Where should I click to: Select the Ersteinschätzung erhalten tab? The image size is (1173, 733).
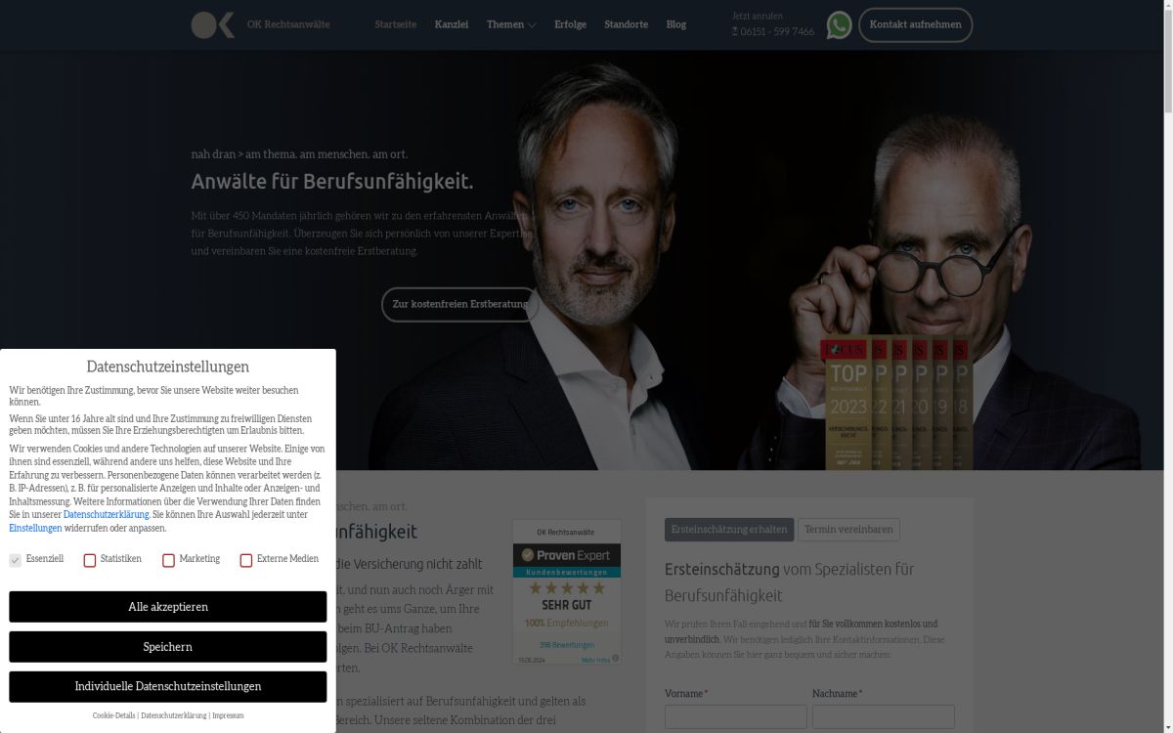pyautogui.click(x=729, y=530)
